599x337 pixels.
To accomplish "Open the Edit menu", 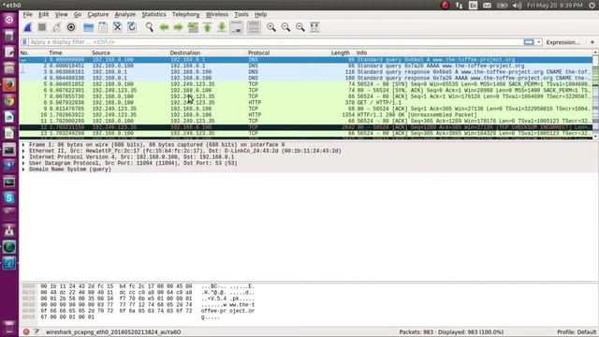I will coord(44,14).
